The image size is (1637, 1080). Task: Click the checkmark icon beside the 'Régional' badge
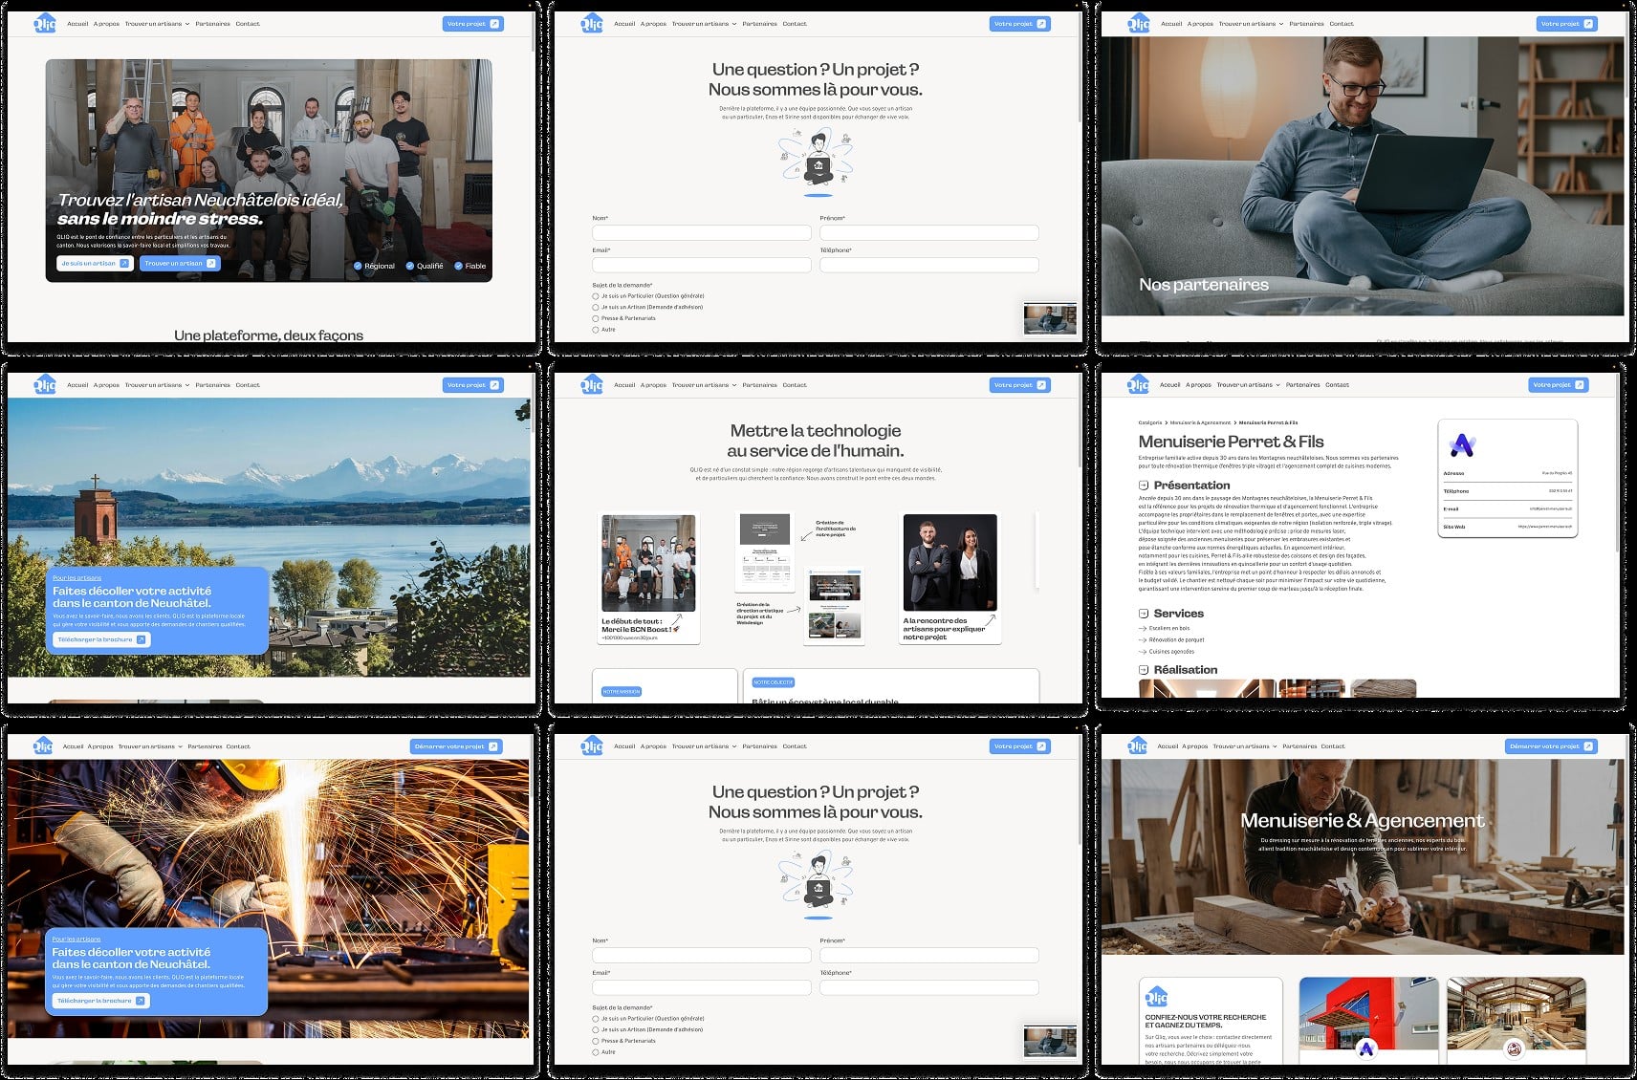[x=358, y=266]
